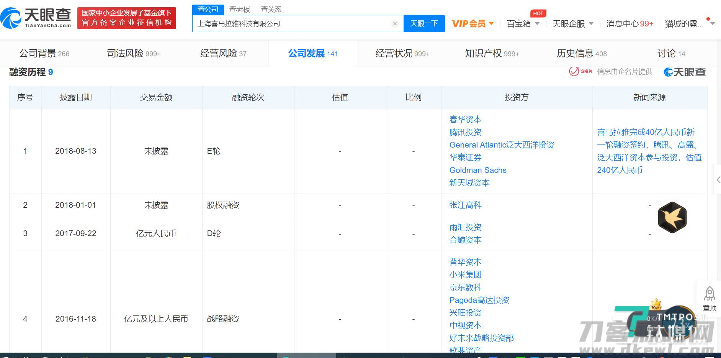The image size is (721, 358).
Task: Open General Atlantic泛大西洋投资 link
Action: pyautogui.click(x=502, y=145)
